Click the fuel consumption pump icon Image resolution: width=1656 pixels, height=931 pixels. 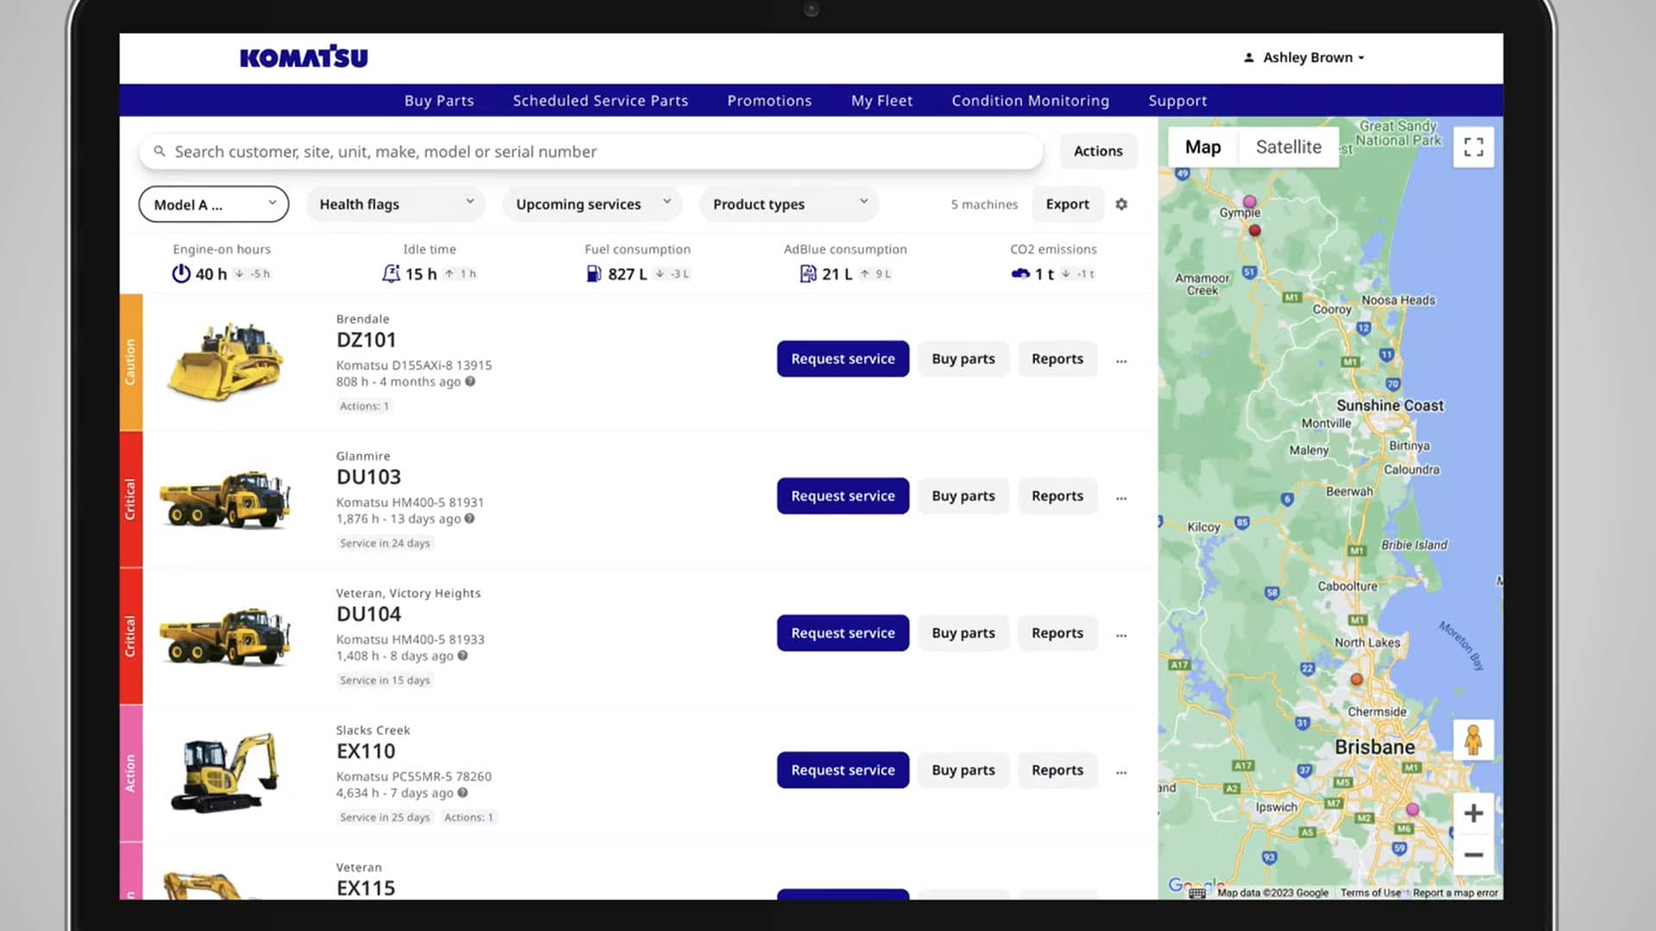[593, 274]
